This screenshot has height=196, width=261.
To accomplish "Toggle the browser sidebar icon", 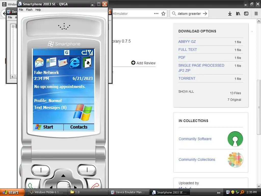I will click(246, 14).
